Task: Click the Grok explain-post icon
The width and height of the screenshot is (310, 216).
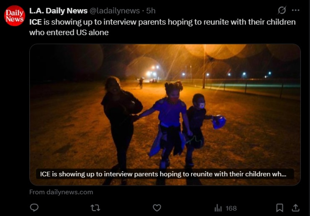Action: click(x=282, y=11)
